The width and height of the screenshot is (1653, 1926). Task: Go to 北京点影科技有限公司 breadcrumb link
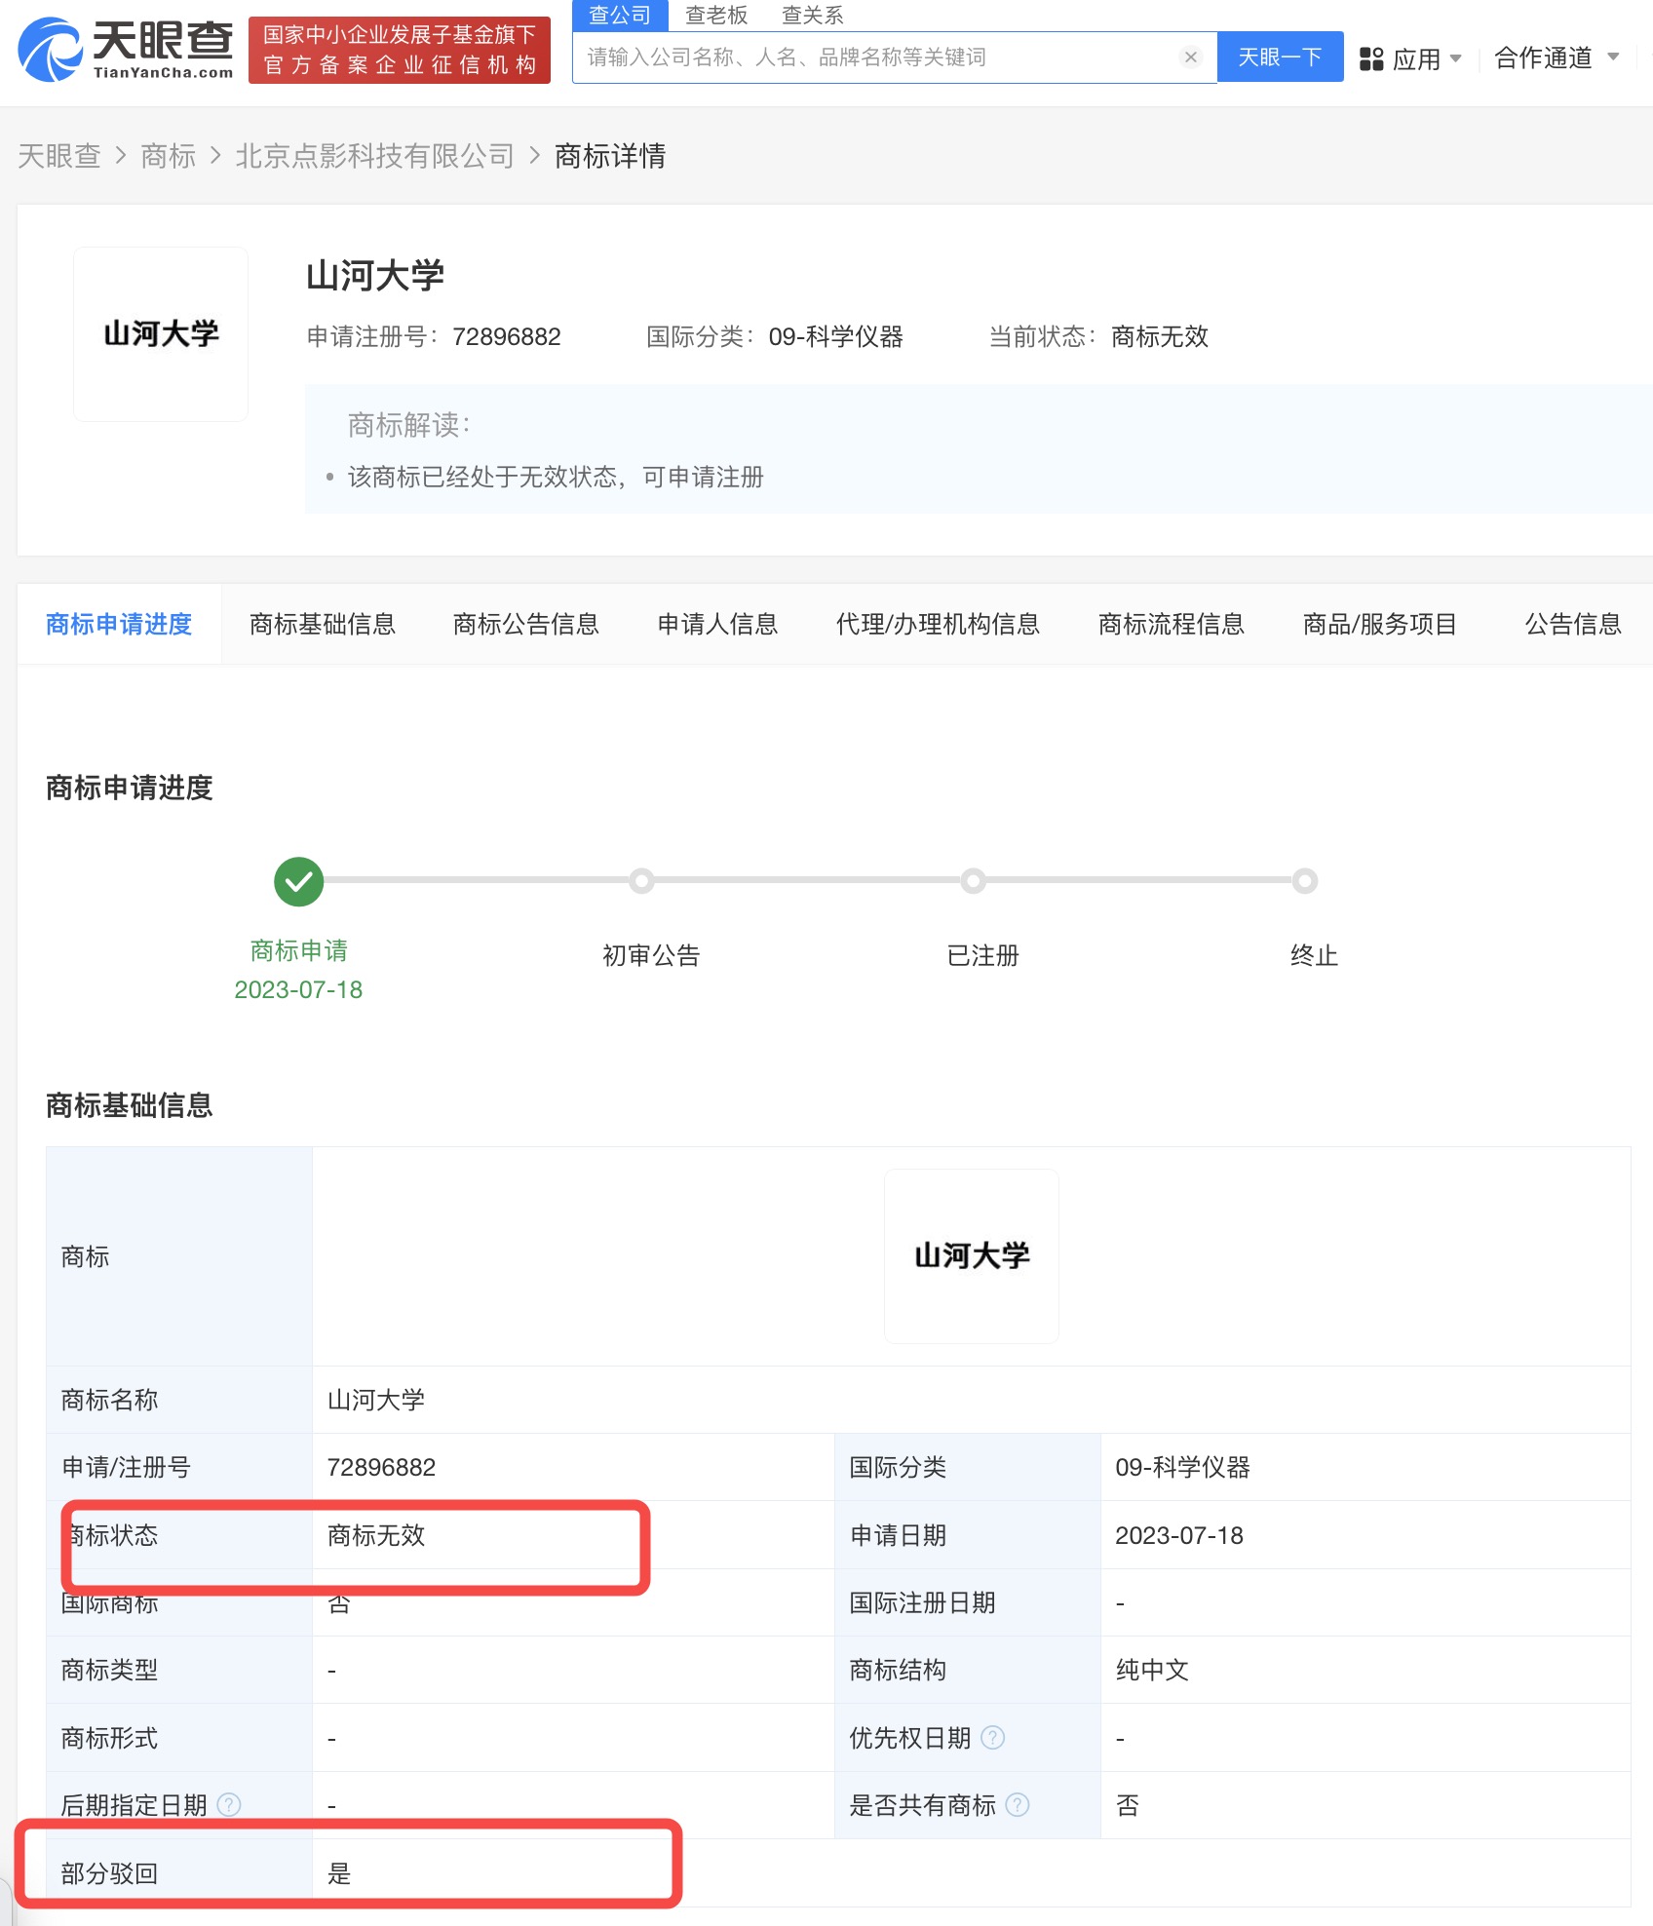pos(374,156)
